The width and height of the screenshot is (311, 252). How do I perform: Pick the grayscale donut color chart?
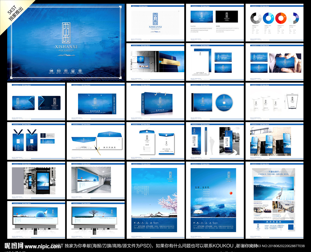coord(256,18)
